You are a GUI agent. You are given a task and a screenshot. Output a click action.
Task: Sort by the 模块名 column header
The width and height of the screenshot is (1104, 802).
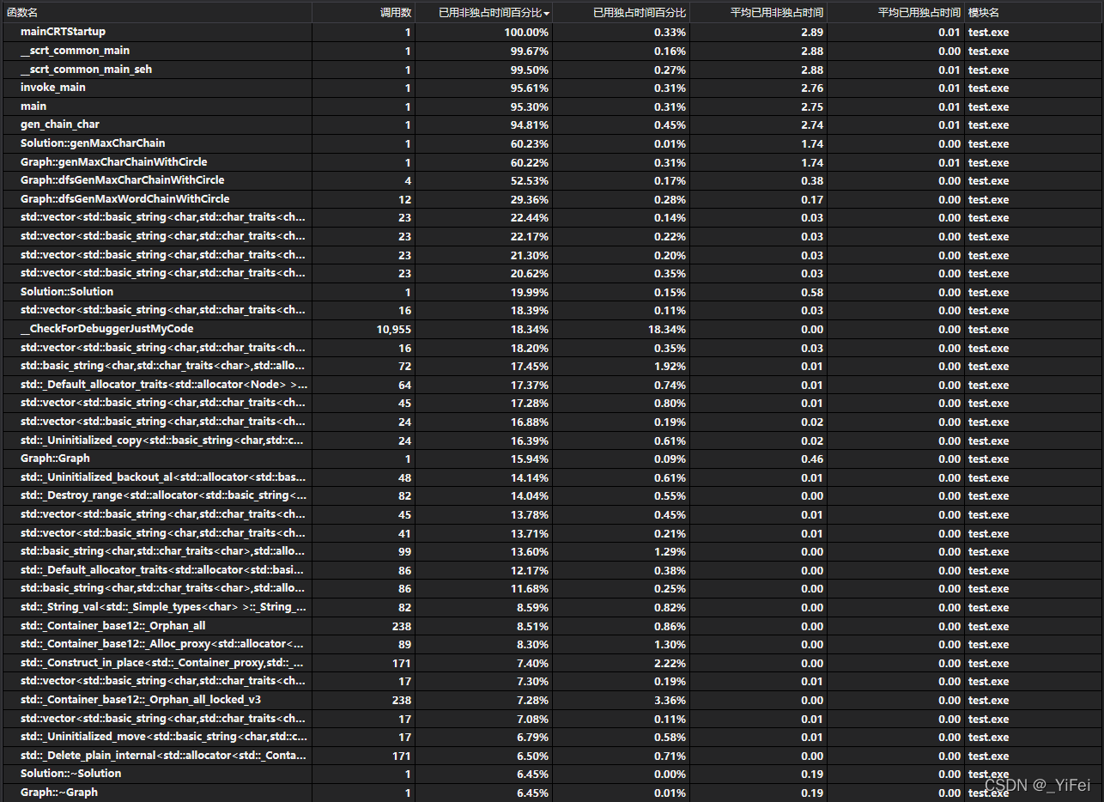[1034, 13]
